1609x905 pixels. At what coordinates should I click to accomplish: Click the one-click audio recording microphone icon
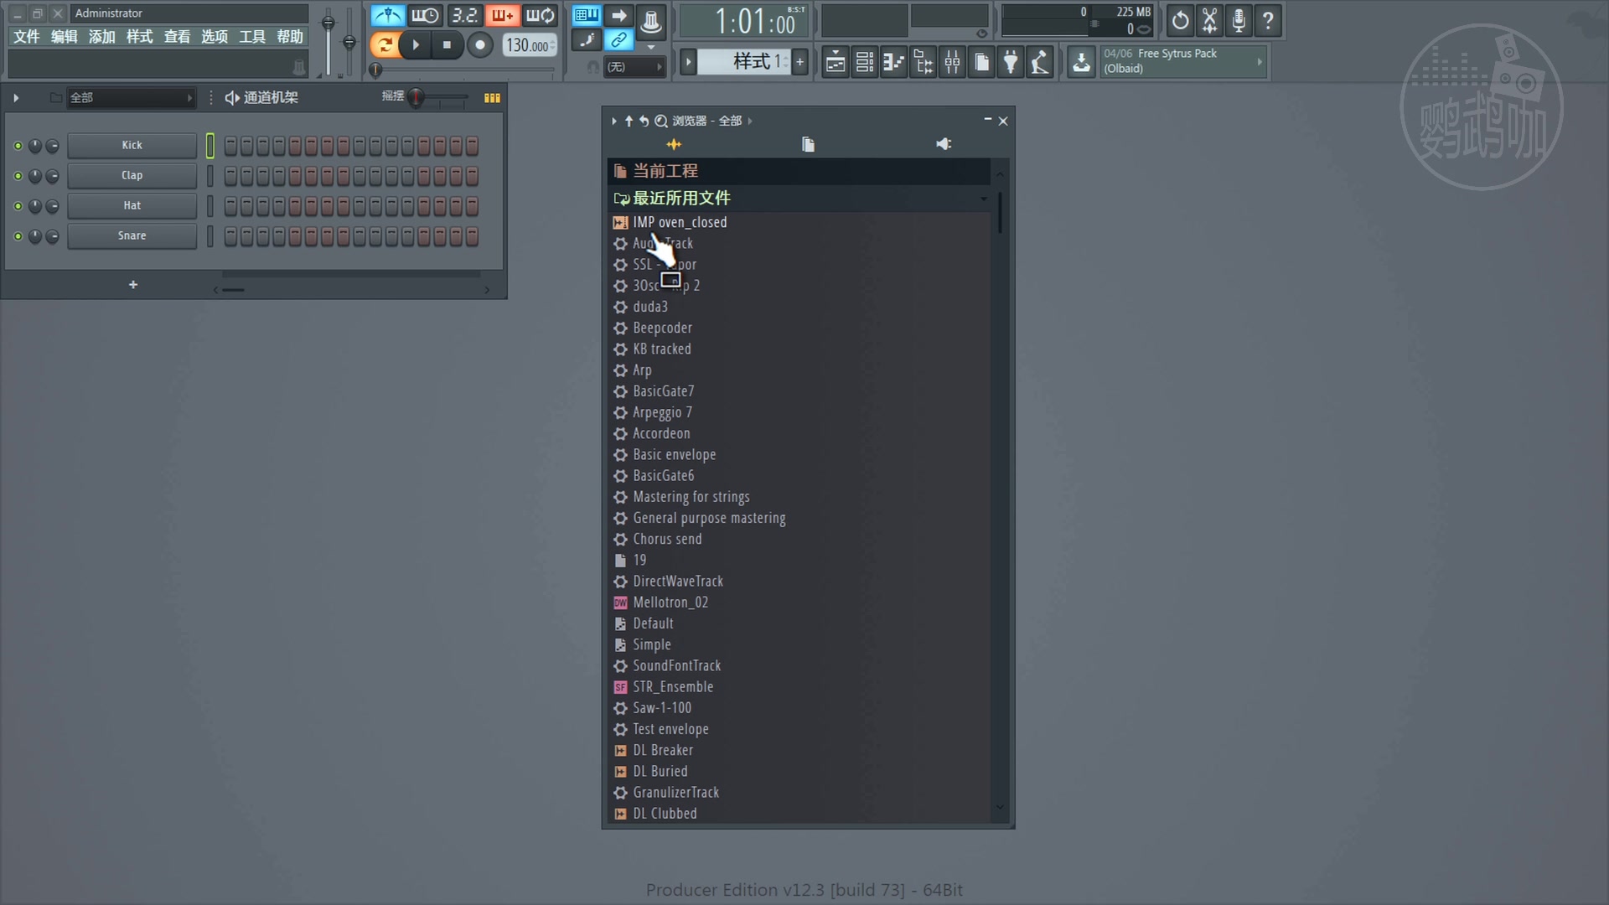coord(1239,20)
